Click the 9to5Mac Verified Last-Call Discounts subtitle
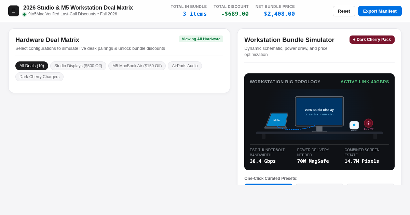 [73, 14]
